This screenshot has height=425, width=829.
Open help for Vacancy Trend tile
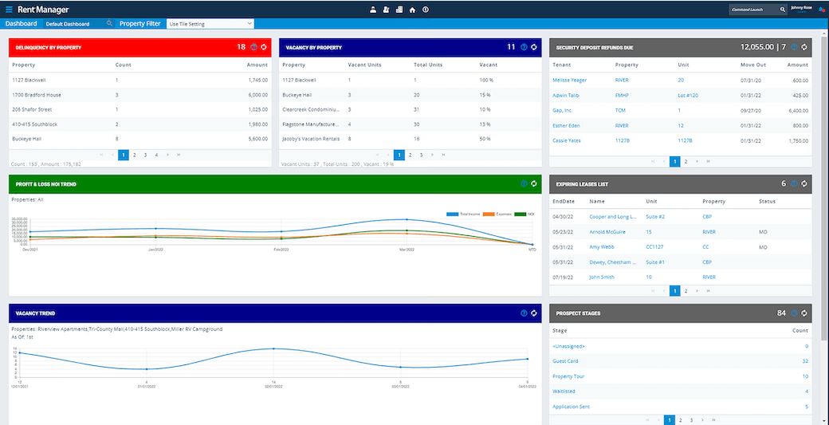524,313
